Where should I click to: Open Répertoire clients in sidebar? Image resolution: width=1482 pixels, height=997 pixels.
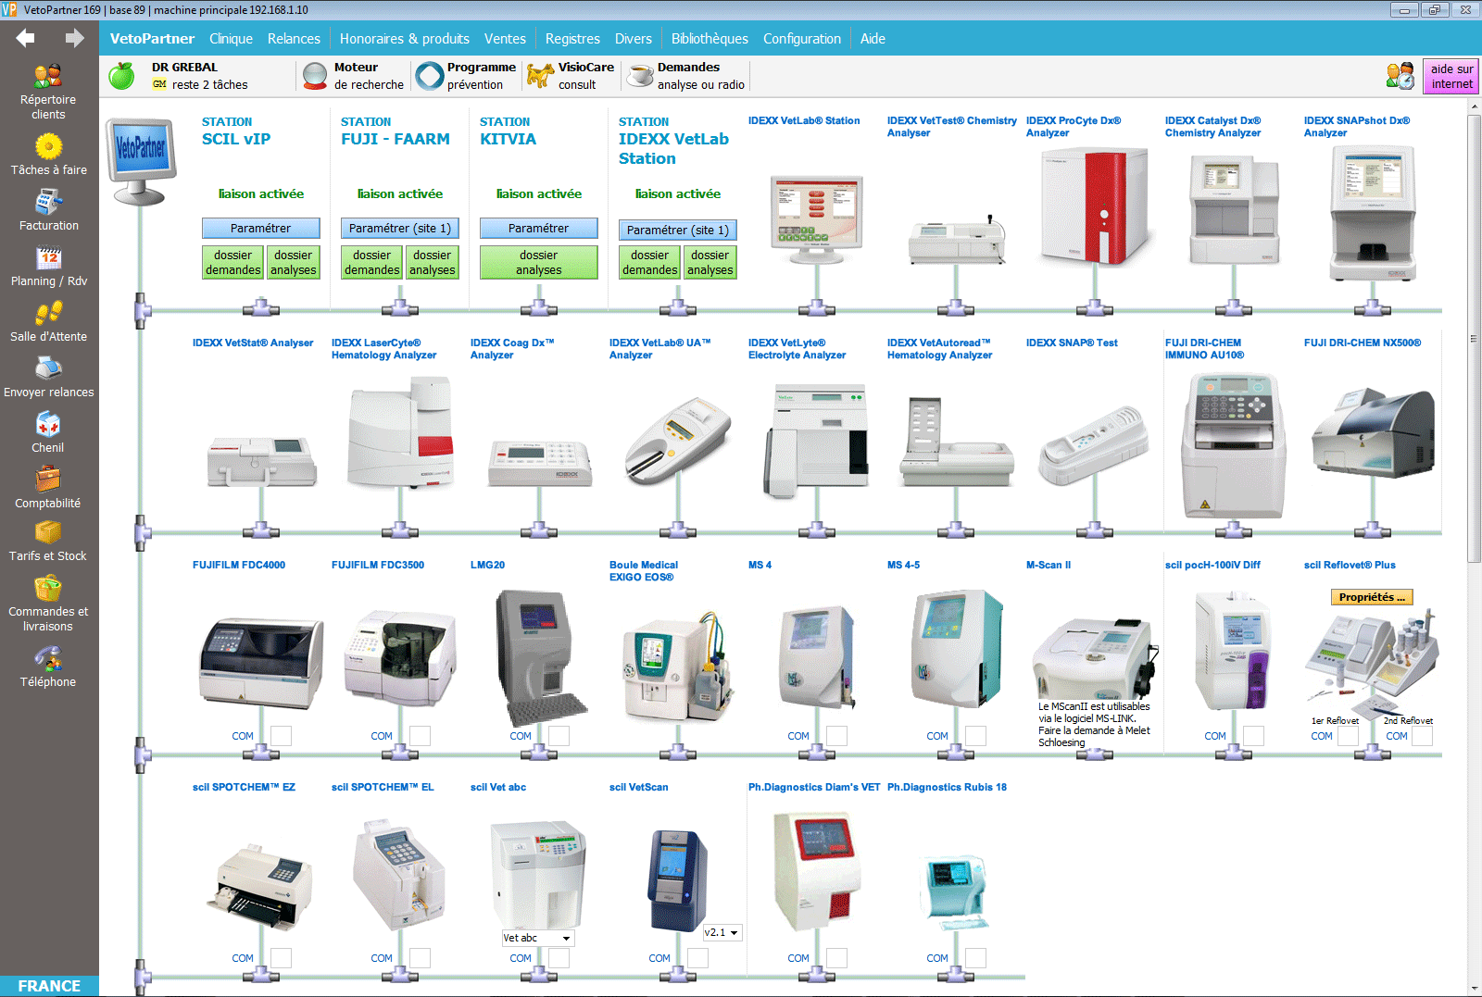click(x=48, y=92)
